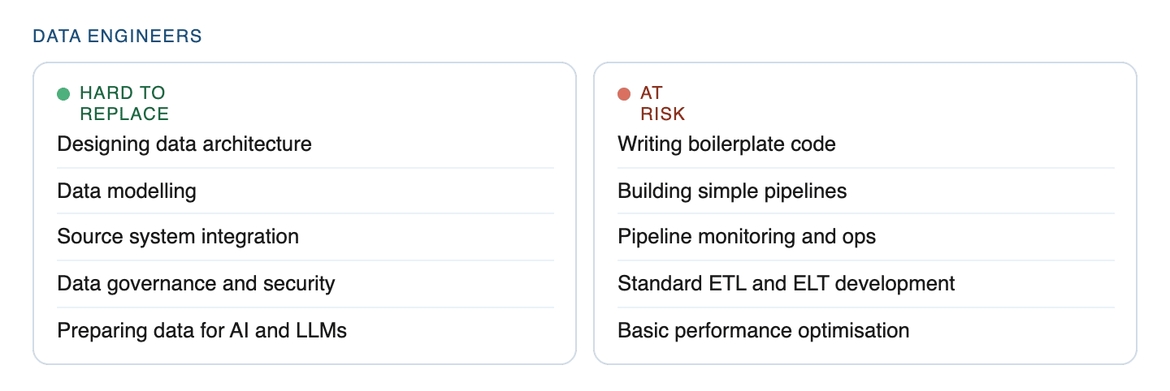Screen dimensions: 1170x391
Task: Click Basic performance optimisation
Action: (763, 331)
